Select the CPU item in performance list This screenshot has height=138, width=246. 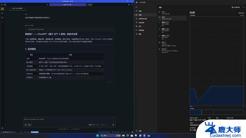[x=173, y=13]
